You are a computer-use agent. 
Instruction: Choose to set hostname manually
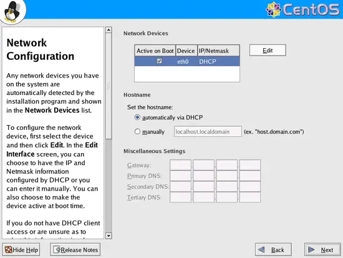pos(137,132)
